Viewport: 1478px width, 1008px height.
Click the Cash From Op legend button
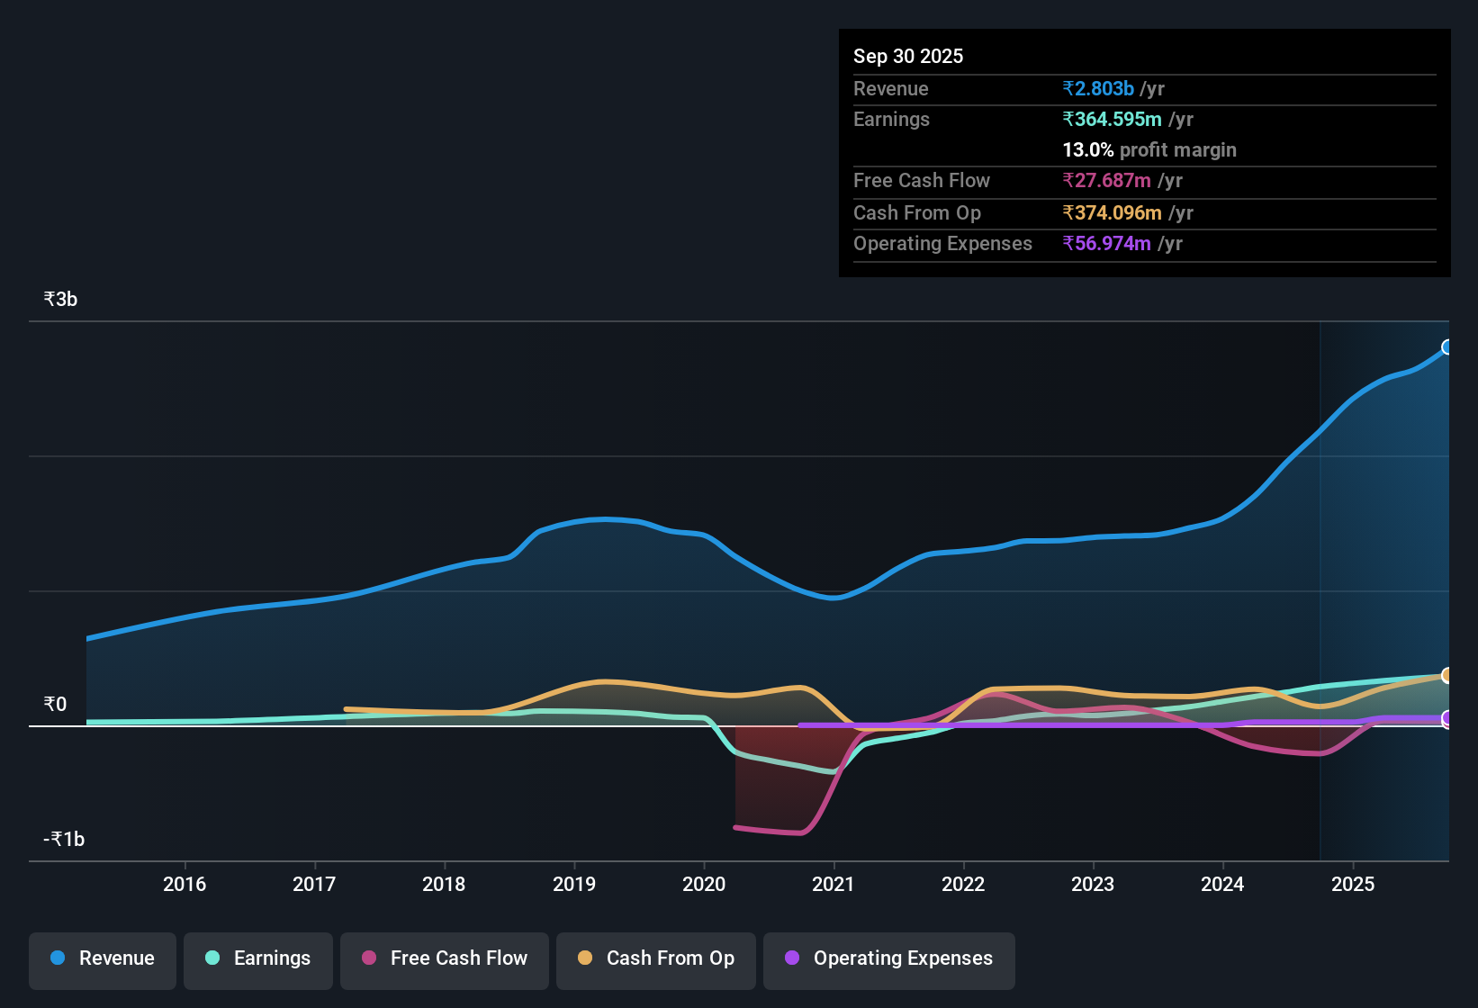pos(655,958)
